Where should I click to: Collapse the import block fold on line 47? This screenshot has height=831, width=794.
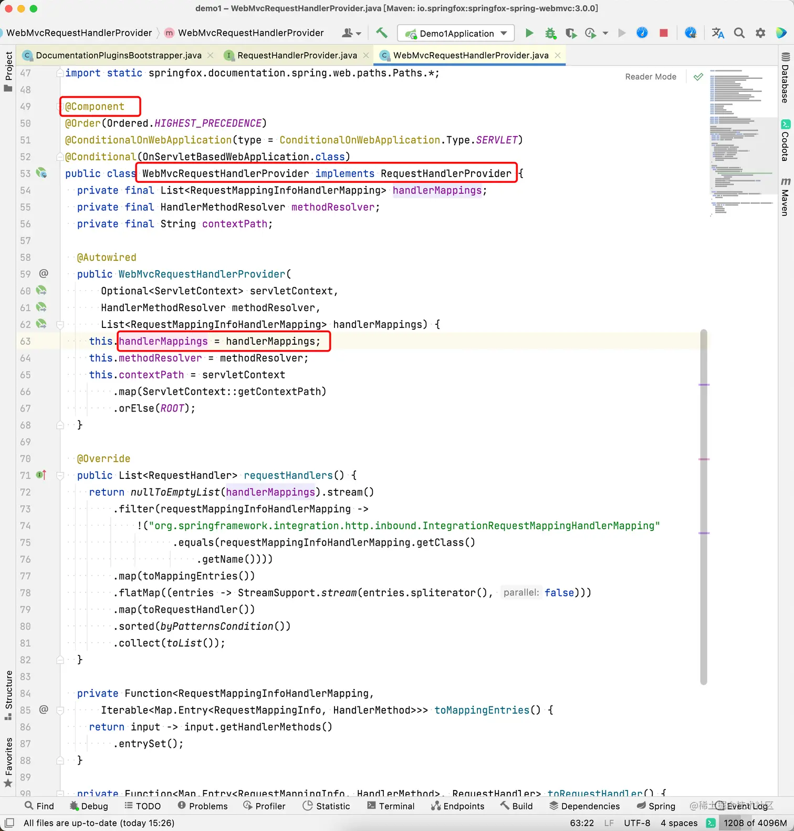click(x=60, y=73)
